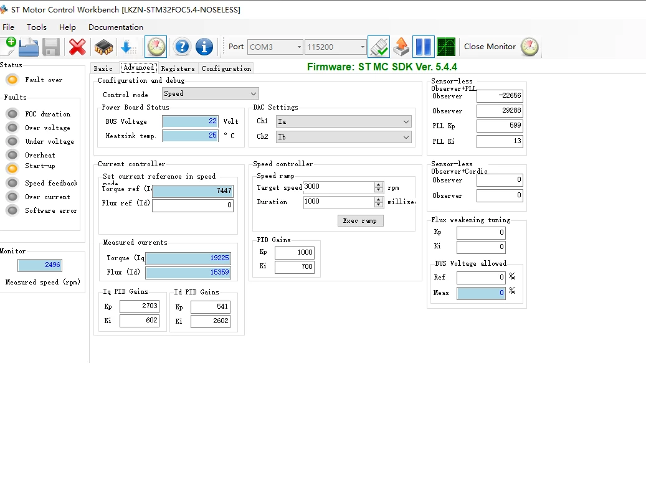Click the serial connect icon with green check
Image resolution: width=646 pixels, height=488 pixels.
pos(379,47)
